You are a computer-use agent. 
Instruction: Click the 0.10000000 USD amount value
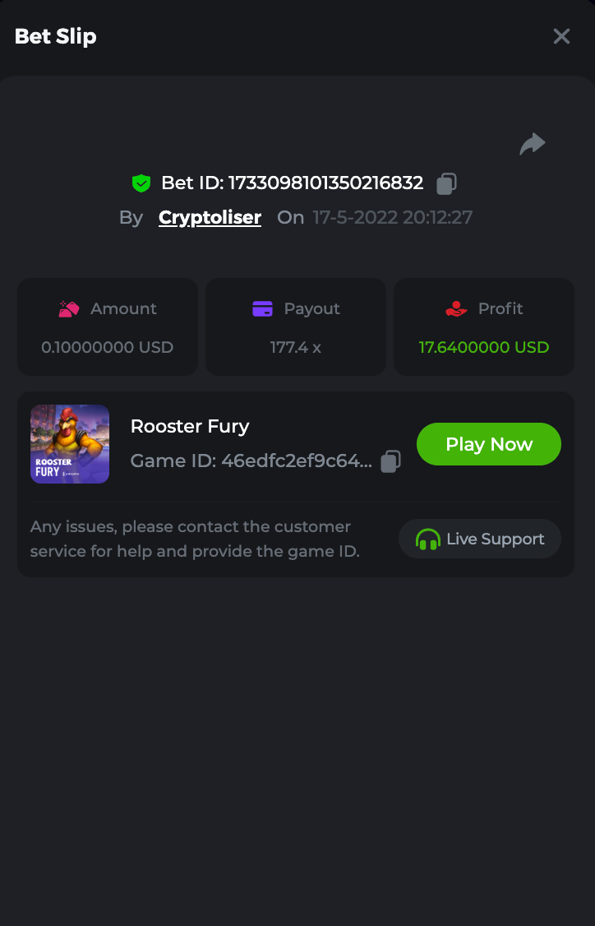pyautogui.click(x=108, y=347)
